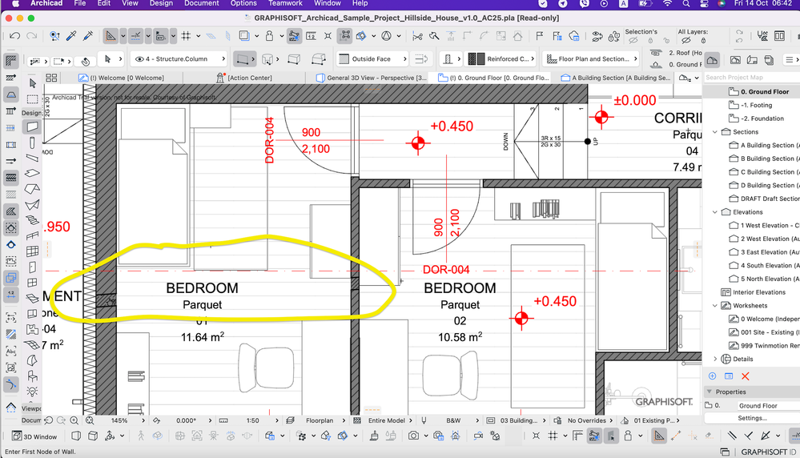Image resolution: width=800 pixels, height=458 pixels.
Task: Click the red delete X in navigator
Action: tap(746, 376)
